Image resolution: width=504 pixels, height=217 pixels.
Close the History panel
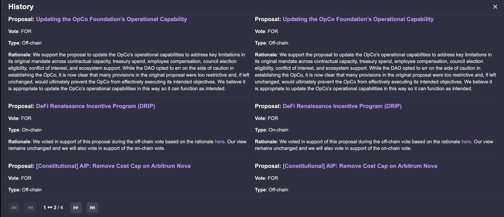pyautogui.click(x=495, y=7)
